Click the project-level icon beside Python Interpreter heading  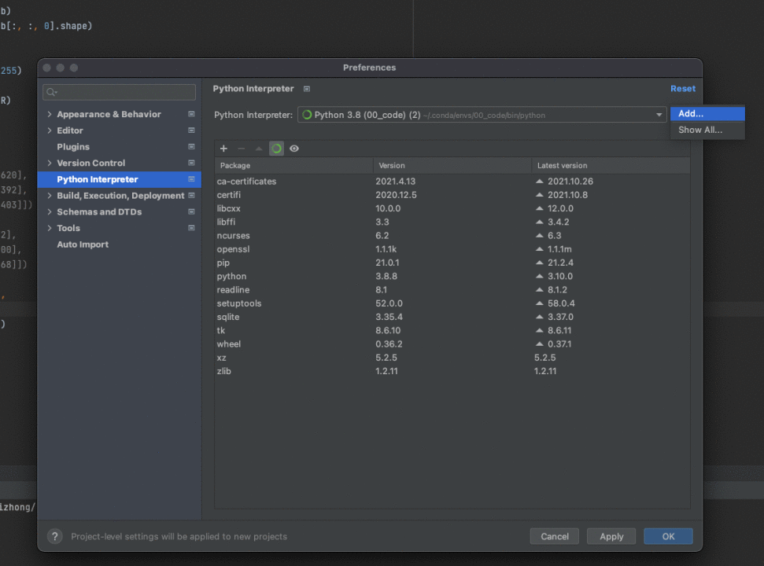(307, 89)
